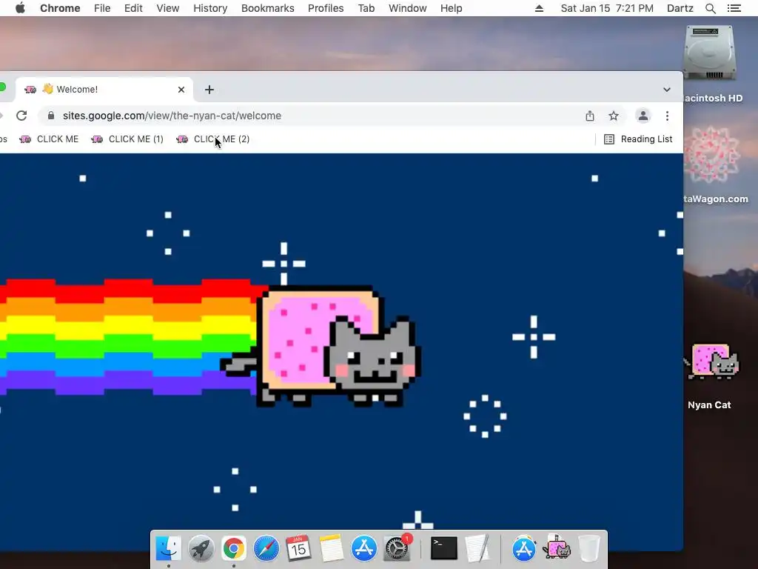758x569 pixels.
Task: Close the Welcome! tab
Action: [181, 90]
